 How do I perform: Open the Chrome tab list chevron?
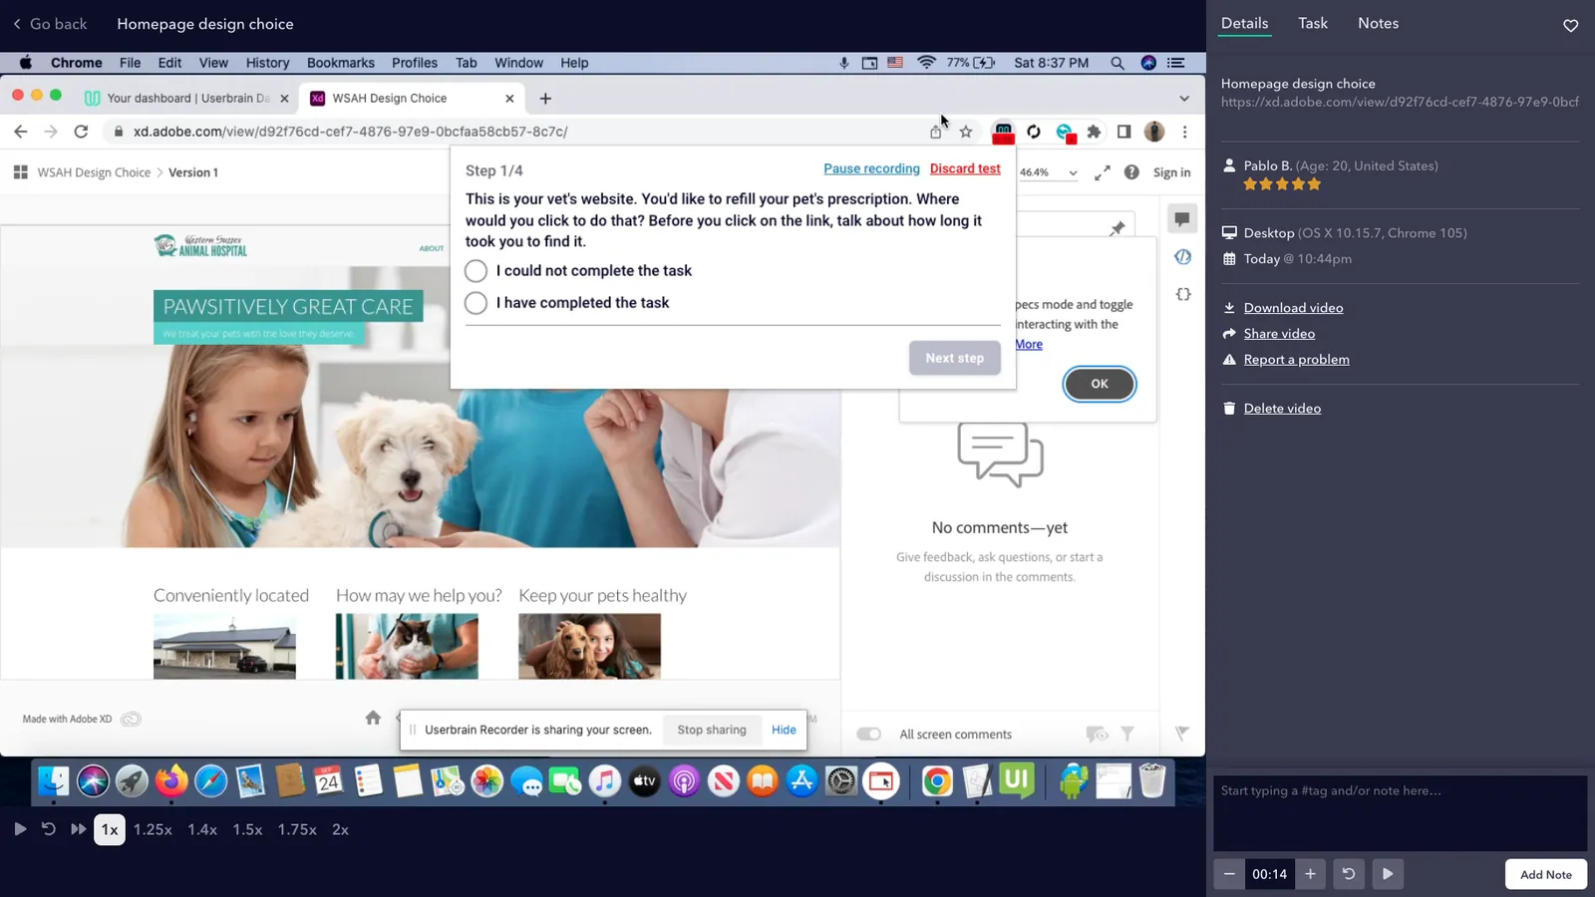(x=1183, y=99)
